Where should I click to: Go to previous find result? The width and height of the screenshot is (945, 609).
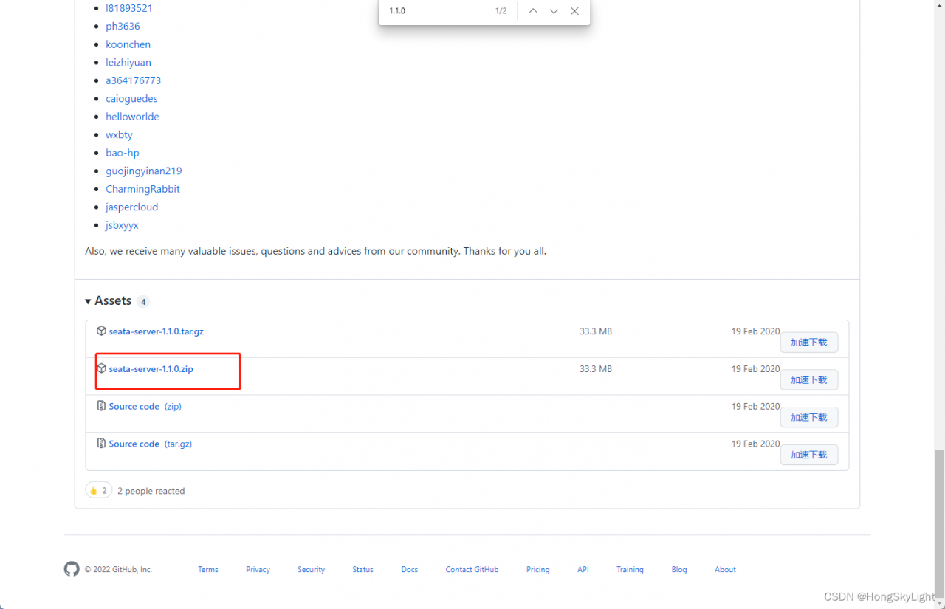point(533,11)
